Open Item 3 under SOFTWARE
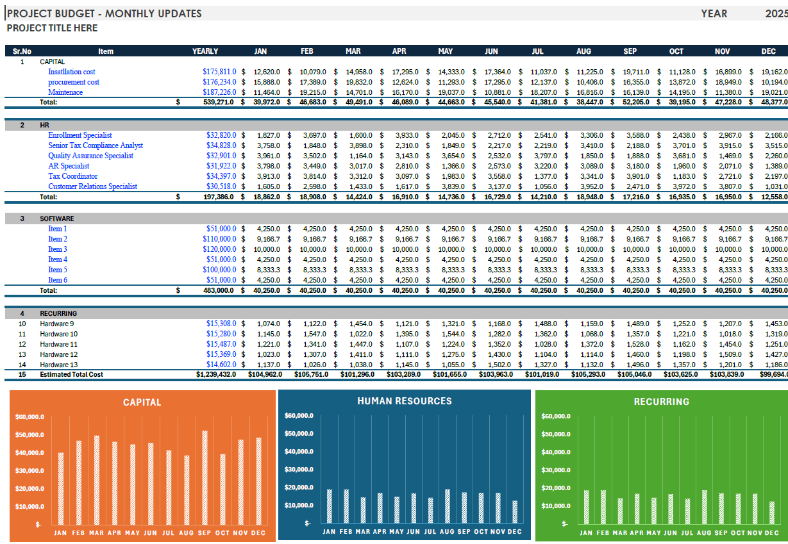The image size is (788, 544). 58,249
